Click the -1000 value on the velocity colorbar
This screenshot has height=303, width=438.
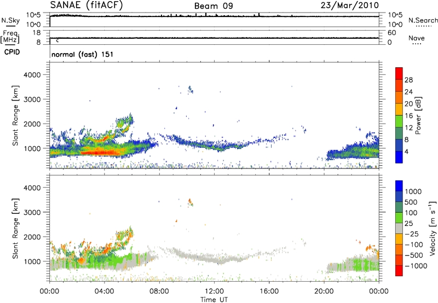click(x=416, y=266)
